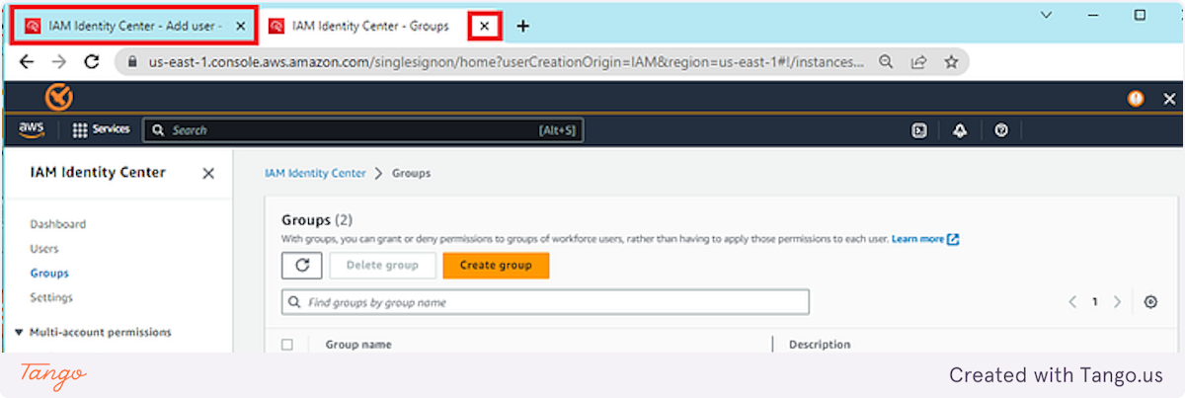Open the notifications bell
Image resolution: width=1185 pixels, height=398 pixels.
[x=960, y=130]
